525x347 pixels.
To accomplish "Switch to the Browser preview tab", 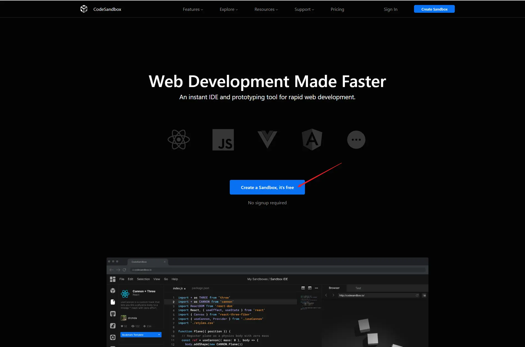I will pos(334,288).
